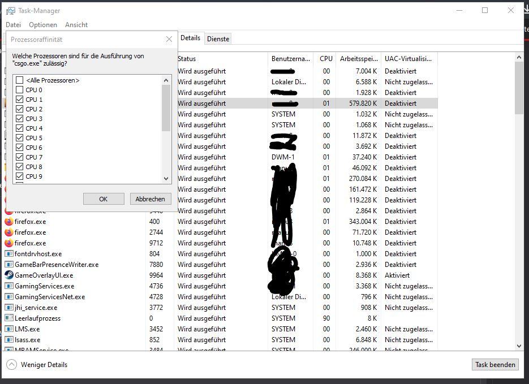Select the lsass.exe process name
529x384 pixels.
(x=27, y=340)
